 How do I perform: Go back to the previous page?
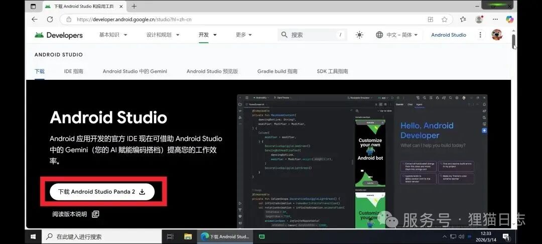coord(34,20)
